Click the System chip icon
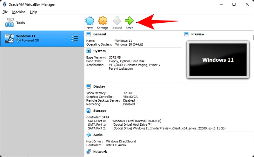This screenshot has height=157, width=254. [90, 51]
